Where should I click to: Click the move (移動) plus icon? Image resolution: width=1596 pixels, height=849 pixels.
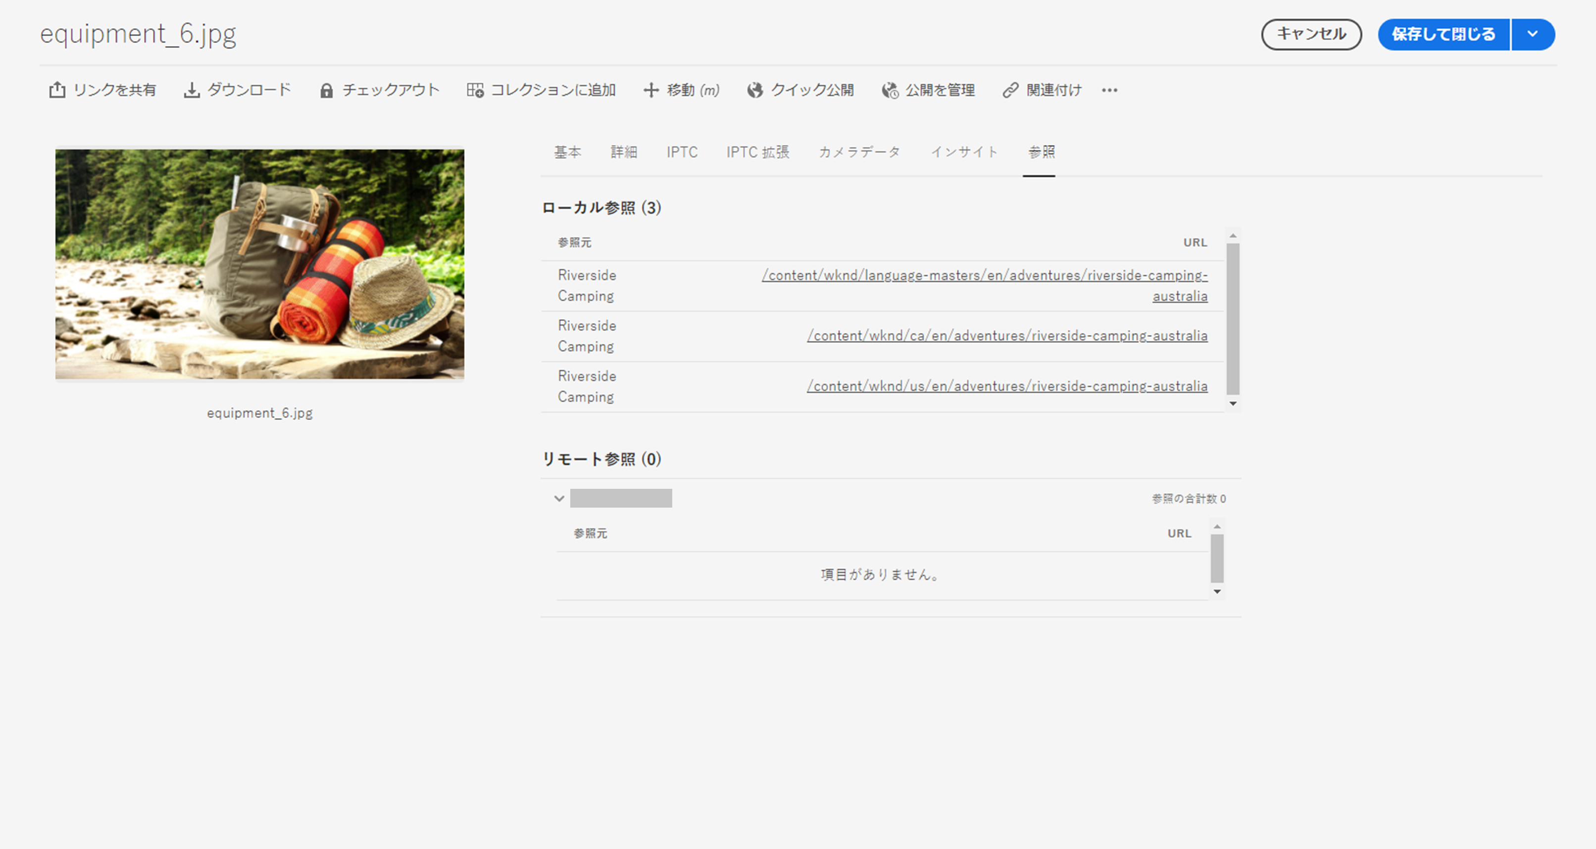click(650, 91)
